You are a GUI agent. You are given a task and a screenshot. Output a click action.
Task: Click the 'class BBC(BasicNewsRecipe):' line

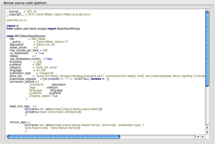tap(26, 36)
